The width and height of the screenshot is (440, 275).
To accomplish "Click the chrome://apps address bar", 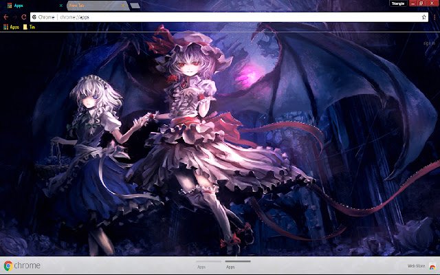I will [x=229, y=17].
